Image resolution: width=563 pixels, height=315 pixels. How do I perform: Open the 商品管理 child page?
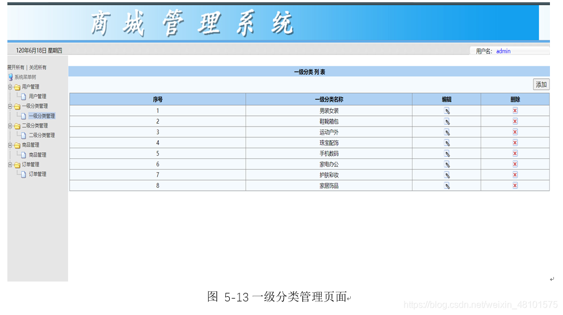37,154
